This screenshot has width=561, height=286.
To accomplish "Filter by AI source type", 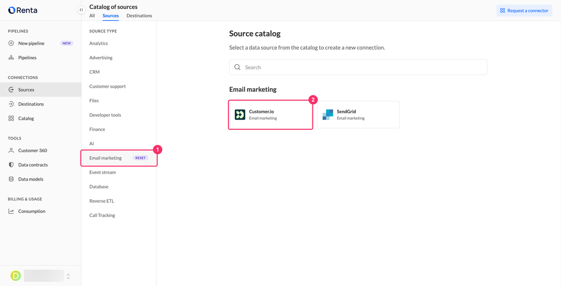I will 91,143.
